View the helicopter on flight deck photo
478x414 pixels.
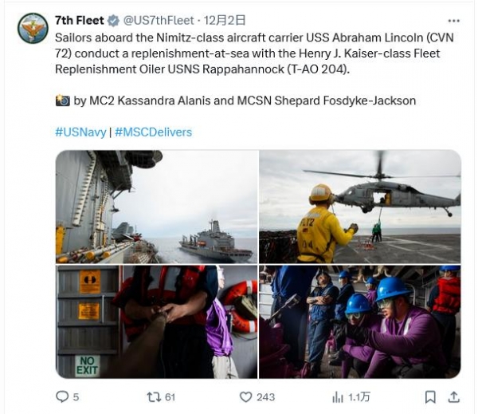coord(360,207)
